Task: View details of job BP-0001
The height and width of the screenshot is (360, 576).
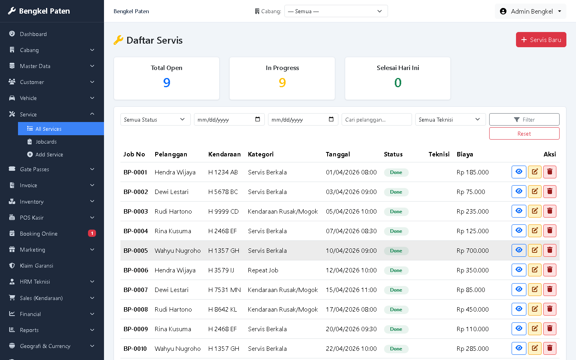Action: (x=519, y=172)
